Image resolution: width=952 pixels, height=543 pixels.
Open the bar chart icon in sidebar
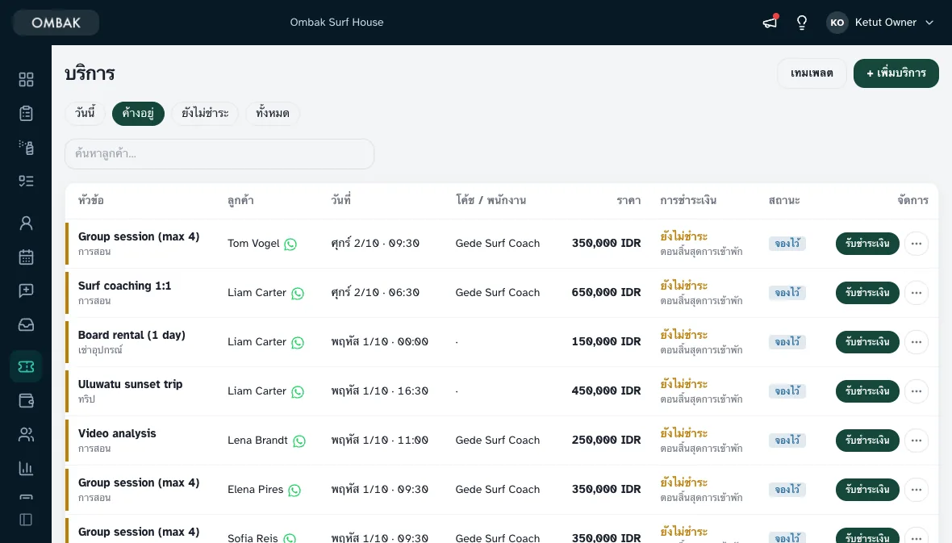(26, 468)
